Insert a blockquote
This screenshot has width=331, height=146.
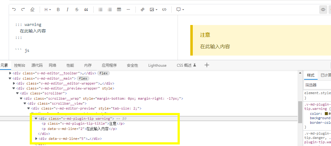(86, 10)
